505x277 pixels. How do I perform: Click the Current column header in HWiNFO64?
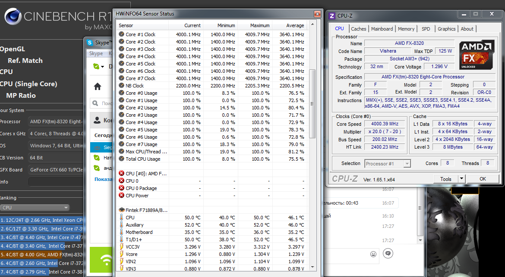point(186,25)
